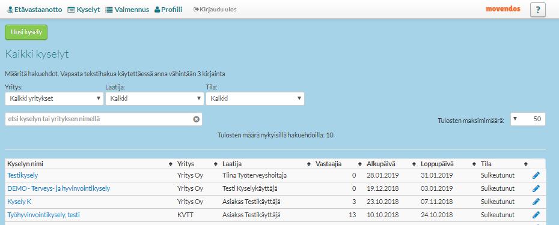Screen dimensions: 559x225
Task: Open the Etävastaanotto menu item
Action: pos(35,10)
